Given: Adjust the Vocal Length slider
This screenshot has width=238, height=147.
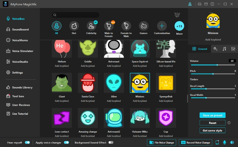Looking at the screenshot, I should click(213, 89).
